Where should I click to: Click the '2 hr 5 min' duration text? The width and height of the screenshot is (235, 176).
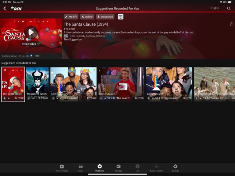[69, 29]
